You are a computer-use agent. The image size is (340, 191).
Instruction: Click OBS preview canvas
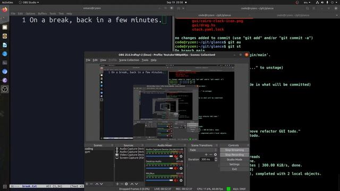tap(167, 102)
